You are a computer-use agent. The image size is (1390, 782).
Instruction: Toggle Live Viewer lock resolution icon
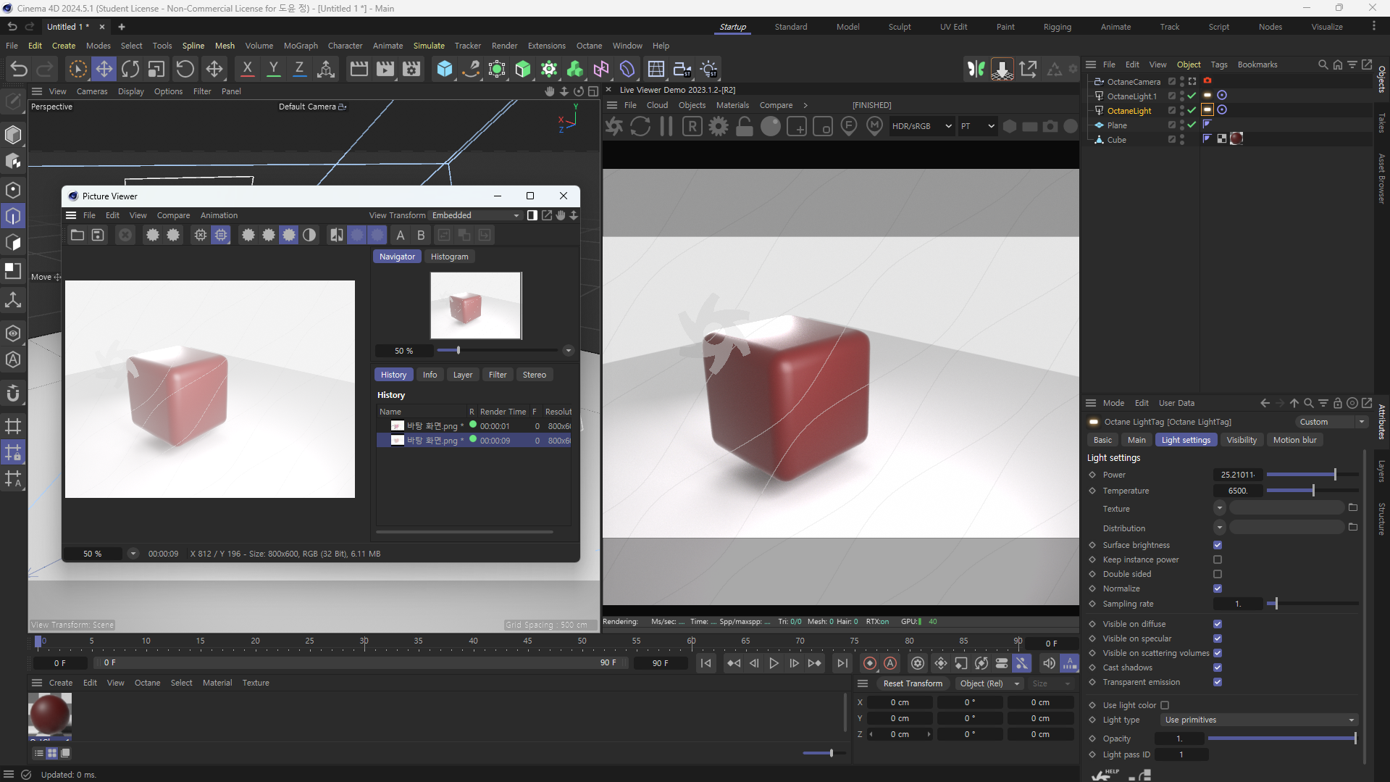click(745, 126)
